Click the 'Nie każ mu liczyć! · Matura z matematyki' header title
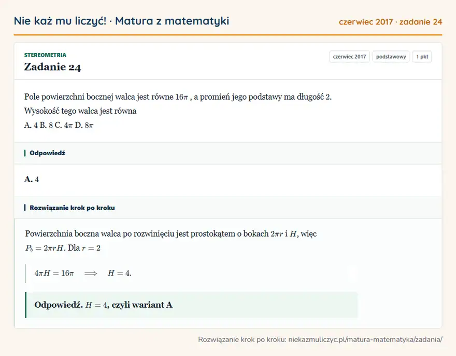Image resolution: width=456 pixels, height=356 pixels. point(121,21)
